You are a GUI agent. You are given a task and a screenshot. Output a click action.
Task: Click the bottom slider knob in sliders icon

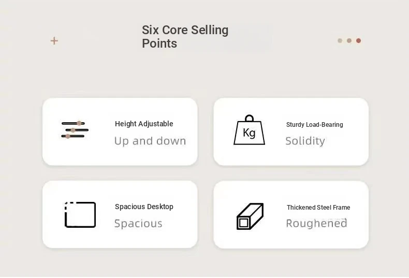pyautogui.click(x=68, y=136)
